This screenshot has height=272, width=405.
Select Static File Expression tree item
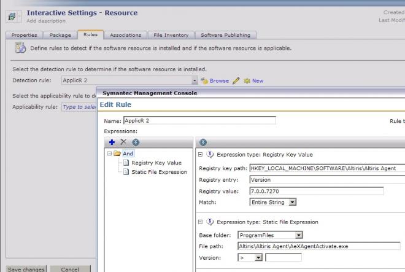(160, 172)
